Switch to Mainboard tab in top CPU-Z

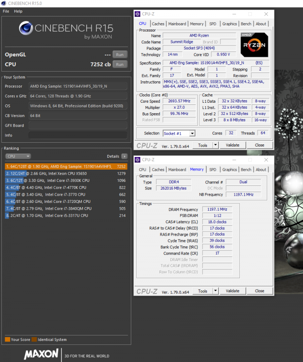177,24
